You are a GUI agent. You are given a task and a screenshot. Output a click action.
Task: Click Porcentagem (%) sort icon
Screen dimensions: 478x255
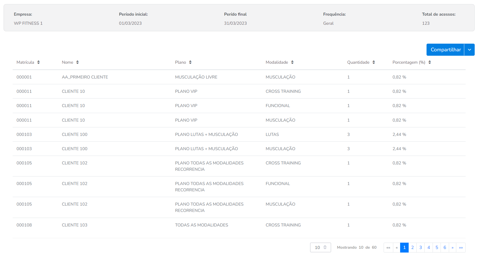coord(430,62)
